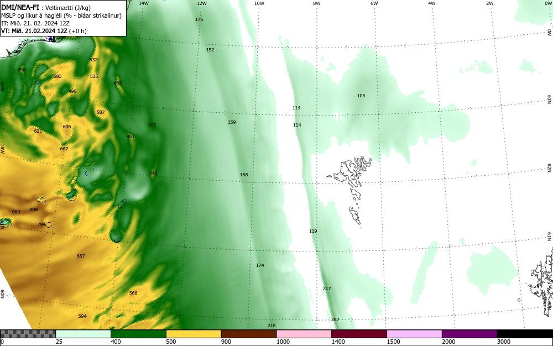Click the light pink 1000–1400 legend swatch

(304, 334)
